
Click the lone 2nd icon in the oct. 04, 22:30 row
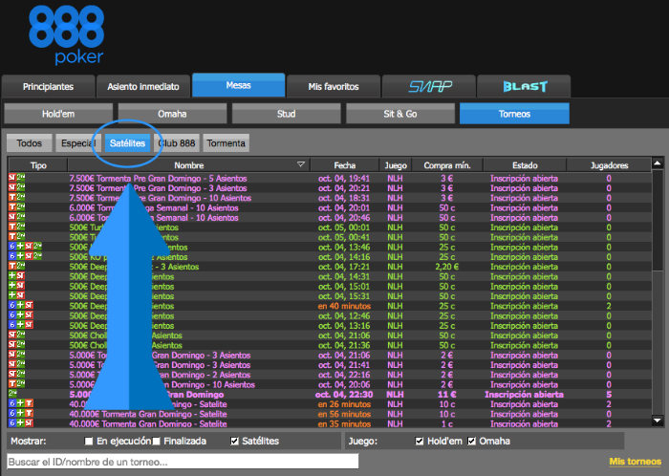click(12, 394)
